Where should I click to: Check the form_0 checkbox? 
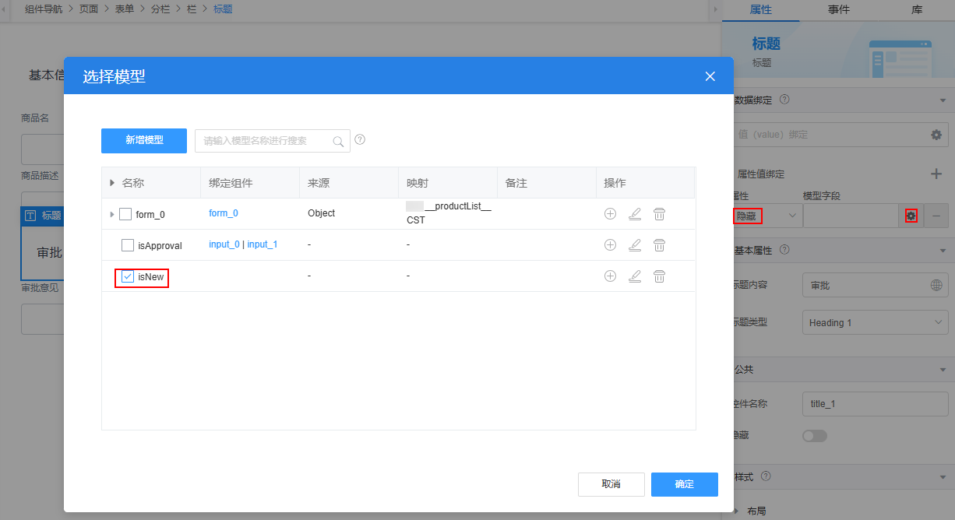[x=125, y=214]
